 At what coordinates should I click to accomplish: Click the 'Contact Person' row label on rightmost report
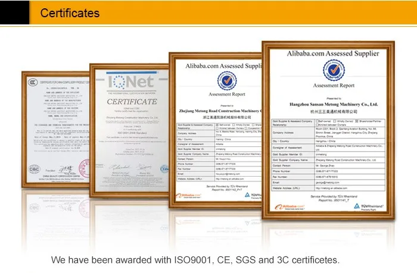point(282,165)
